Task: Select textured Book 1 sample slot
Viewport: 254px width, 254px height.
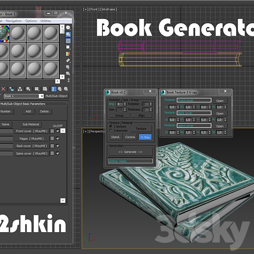Action: (4, 34)
